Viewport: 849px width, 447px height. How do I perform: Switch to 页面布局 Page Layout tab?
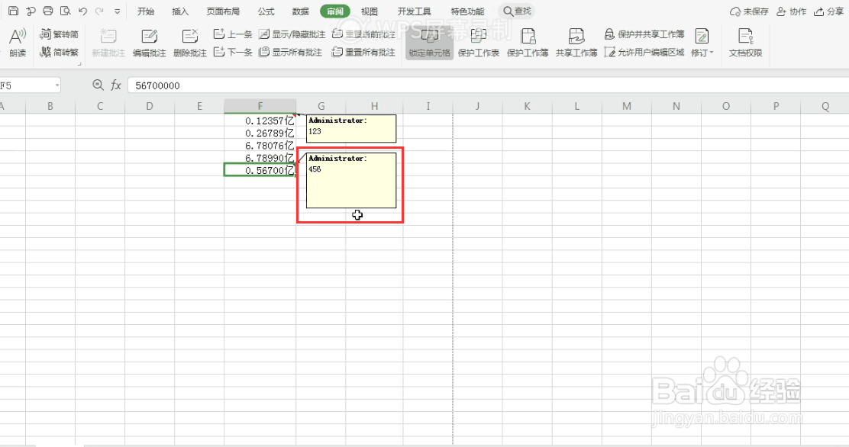click(223, 11)
